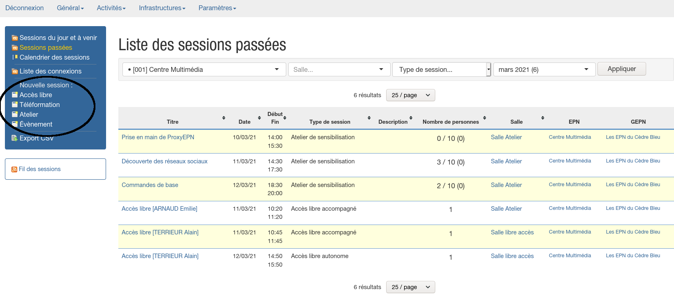Open the Infrastructures menu
The width and height of the screenshot is (674, 294).
pos(162,8)
